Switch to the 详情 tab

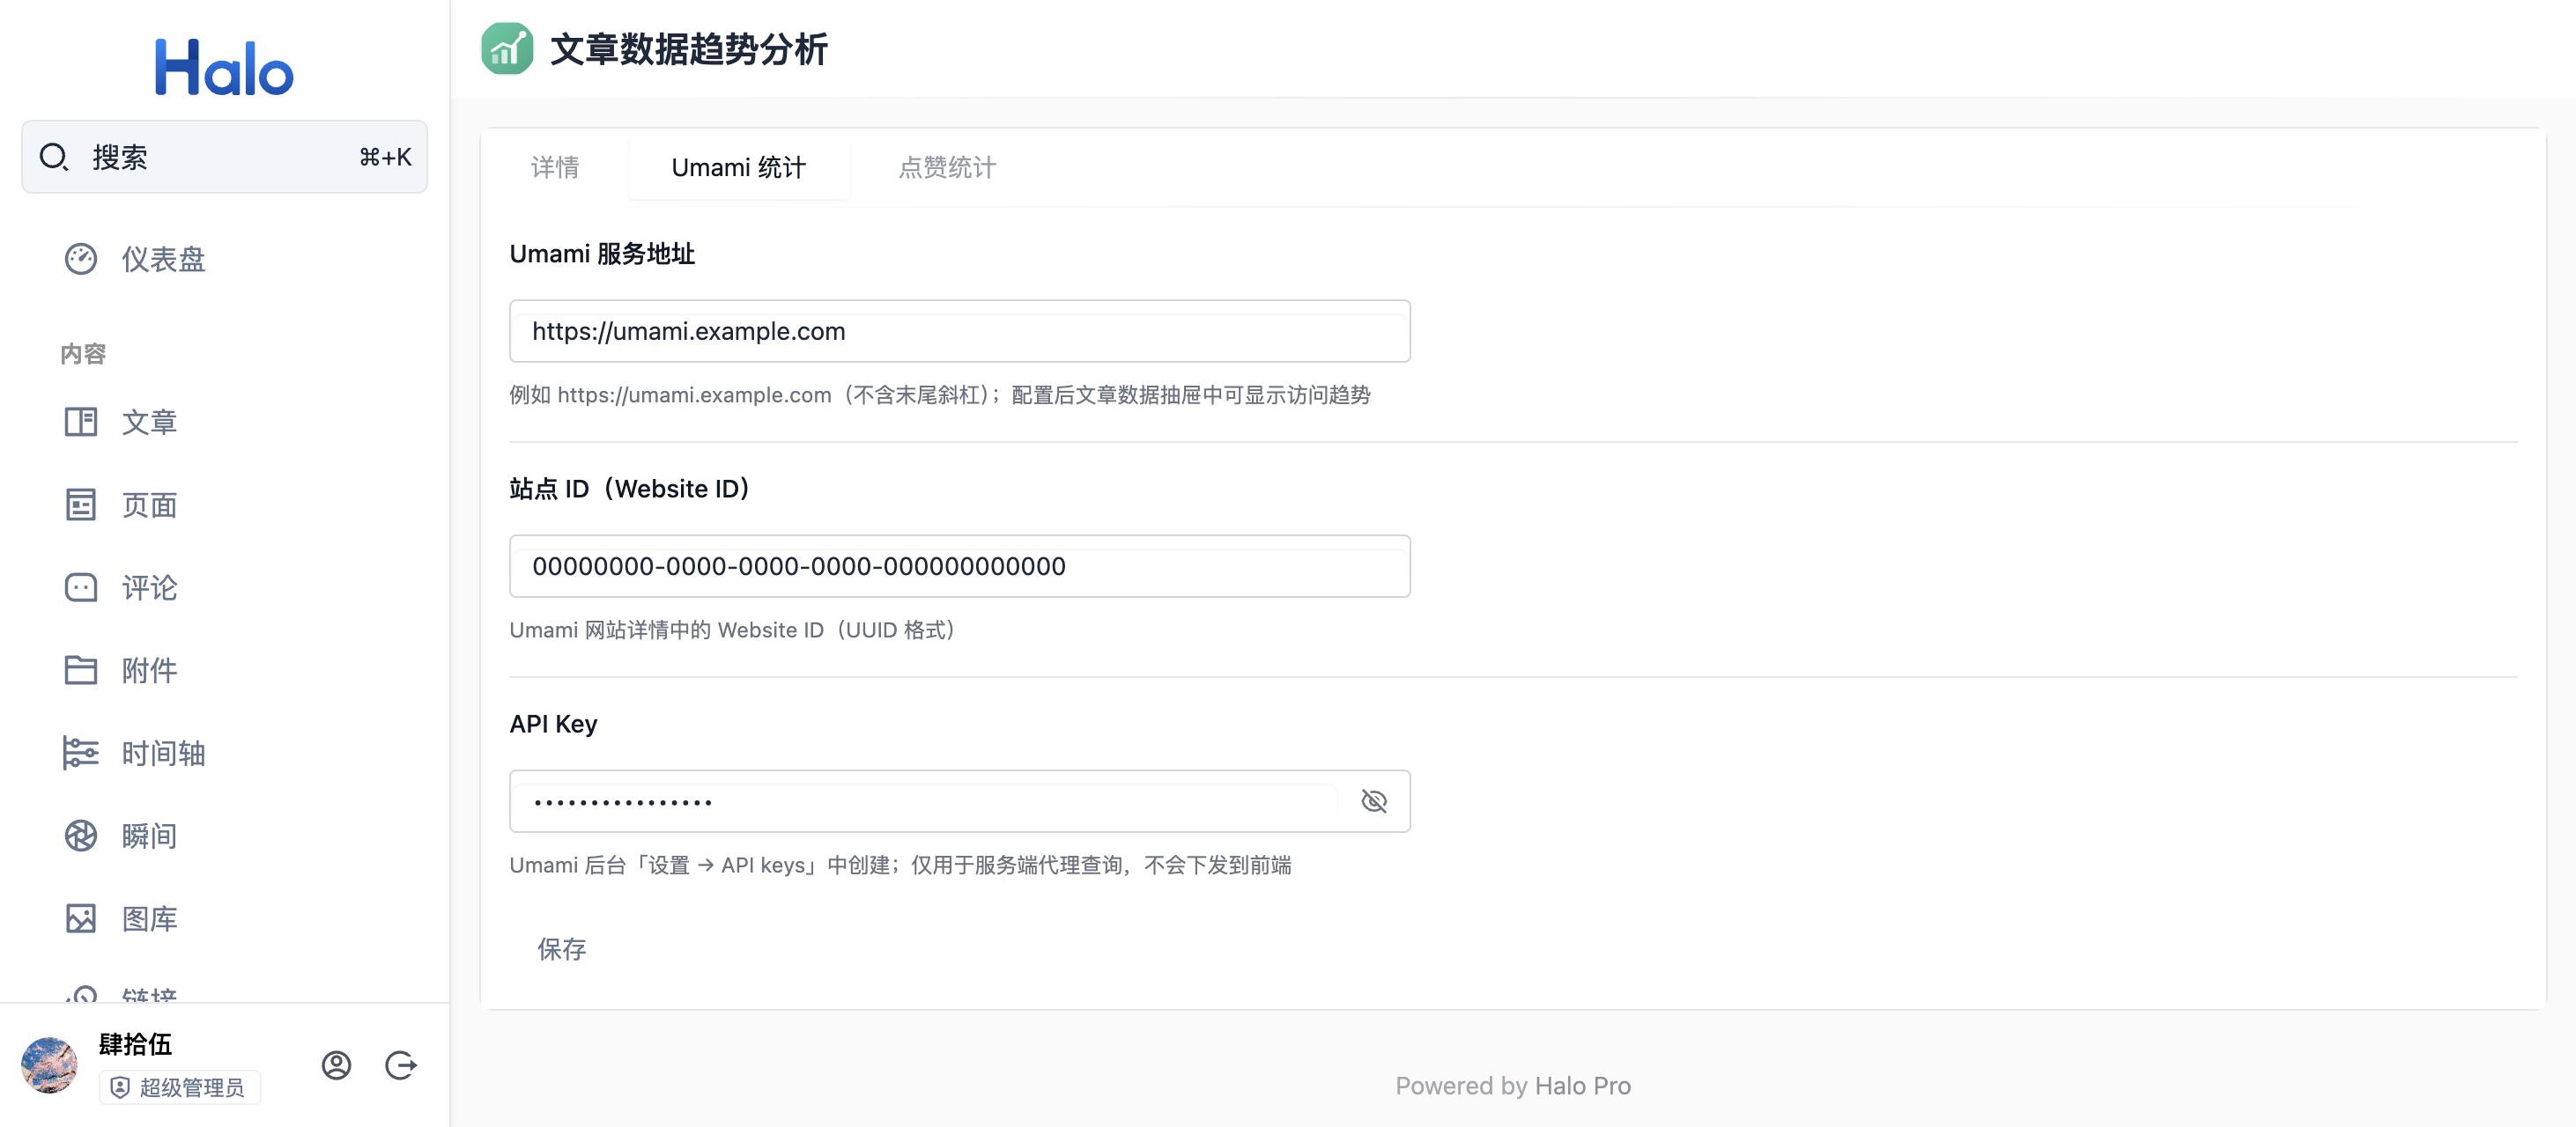555,167
